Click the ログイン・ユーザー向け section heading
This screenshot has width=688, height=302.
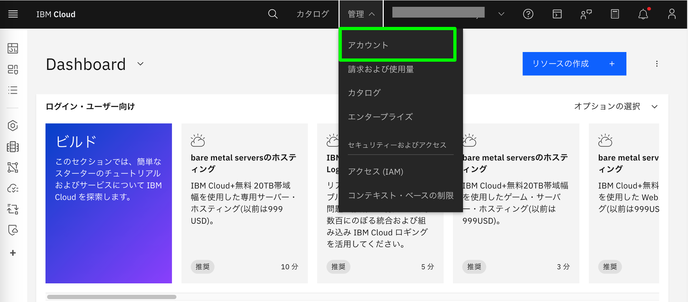[x=90, y=107]
